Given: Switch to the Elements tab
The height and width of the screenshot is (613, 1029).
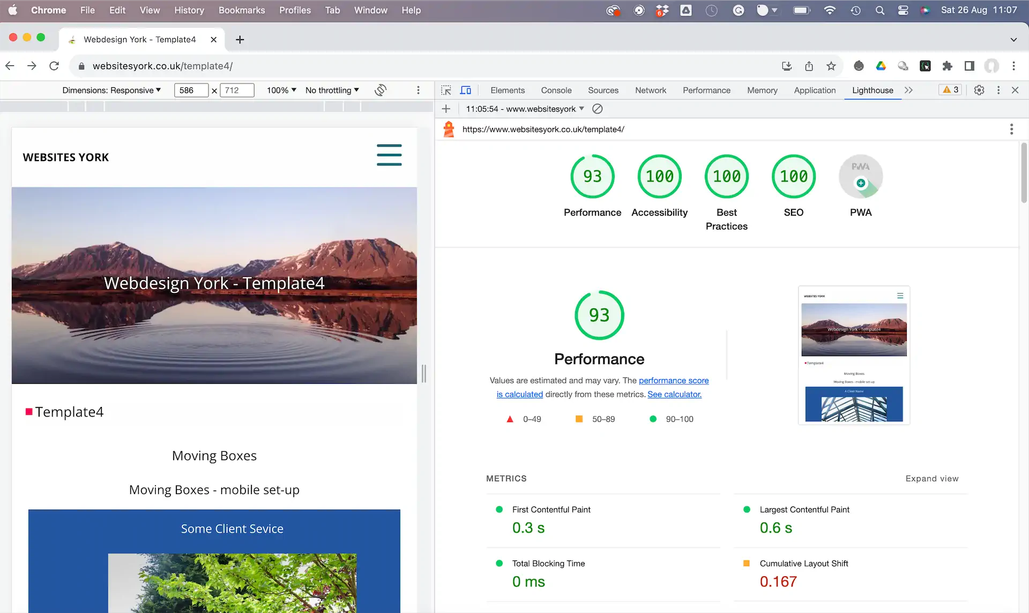Looking at the screenshot, I should [507, 90].
